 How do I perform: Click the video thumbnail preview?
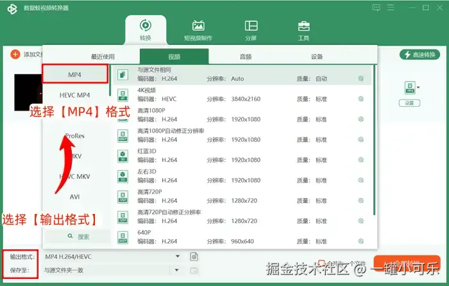pyautogui.click(x=28, y=93)
